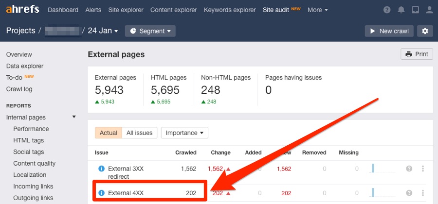Open Incoming links report

click(x=33, y=187)
